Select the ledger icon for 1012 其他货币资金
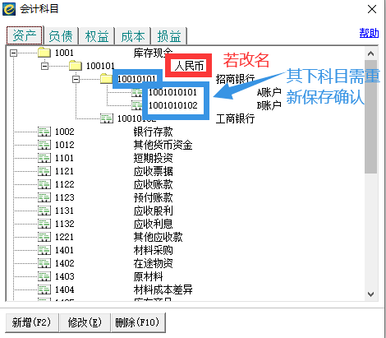 click(x=44, y=145)
